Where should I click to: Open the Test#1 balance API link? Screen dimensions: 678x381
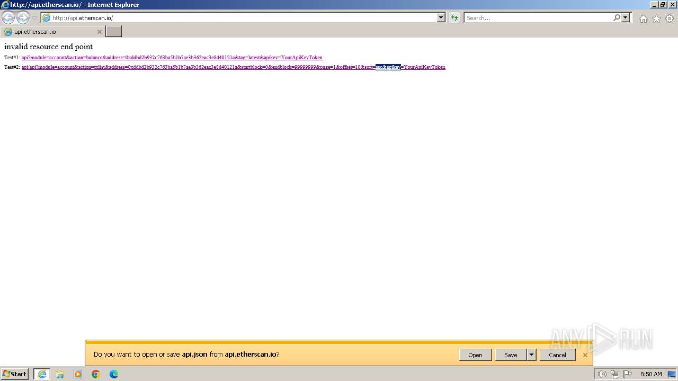[x=172, y=58]
